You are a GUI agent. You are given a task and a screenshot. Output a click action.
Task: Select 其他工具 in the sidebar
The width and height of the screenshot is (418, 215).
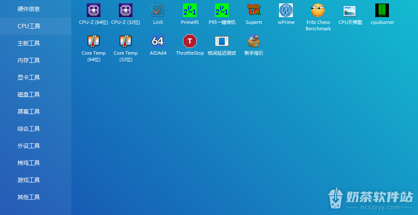36,197
